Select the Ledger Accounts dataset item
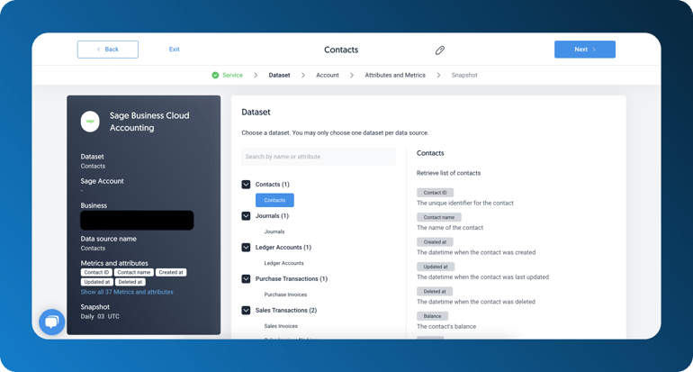This screenshot has width=693, height=372. pos(283,263)
